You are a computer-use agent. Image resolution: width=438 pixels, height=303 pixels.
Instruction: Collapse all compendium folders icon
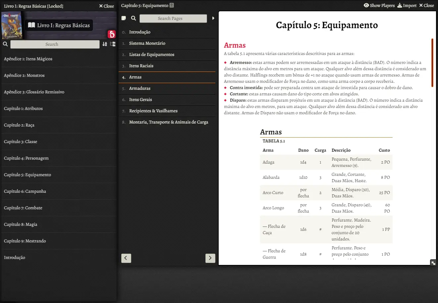113,44
